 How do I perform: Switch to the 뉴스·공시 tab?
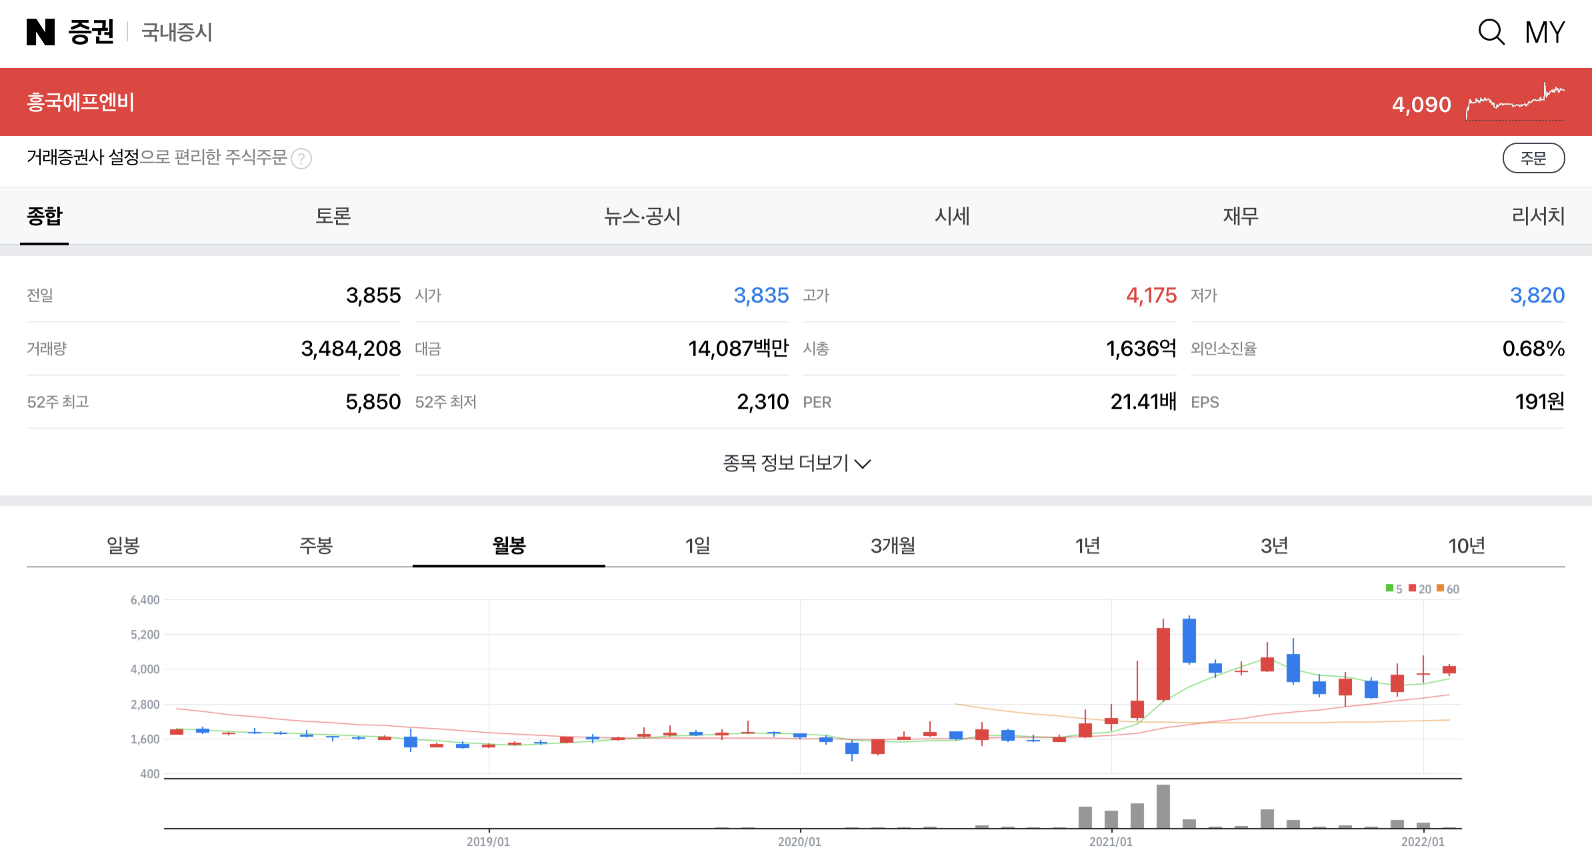click(x=642, y=216)
